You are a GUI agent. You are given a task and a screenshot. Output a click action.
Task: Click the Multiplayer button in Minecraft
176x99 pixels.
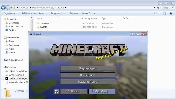point(88,75)
